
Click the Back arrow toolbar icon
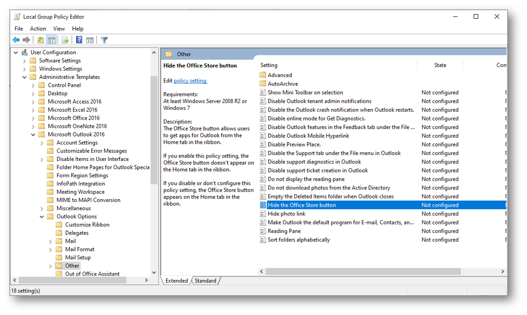coord(16,40)
